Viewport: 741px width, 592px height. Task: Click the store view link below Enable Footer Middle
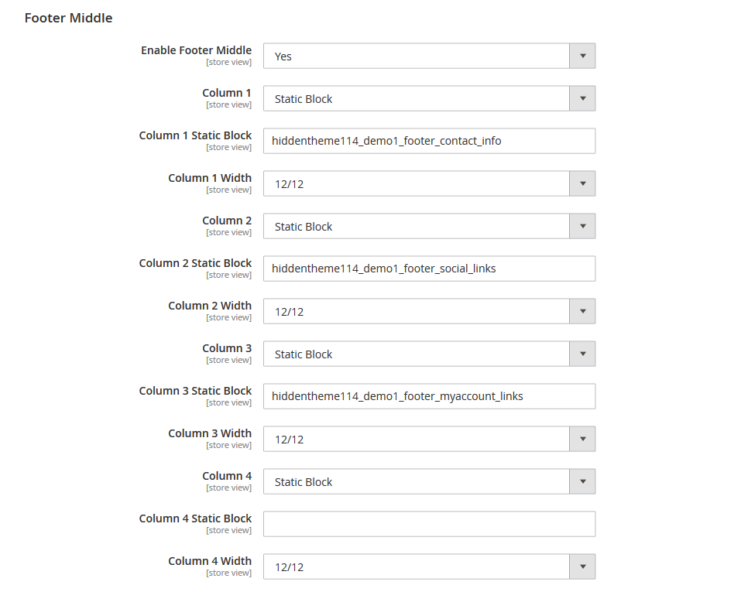(x=228, y=62)
